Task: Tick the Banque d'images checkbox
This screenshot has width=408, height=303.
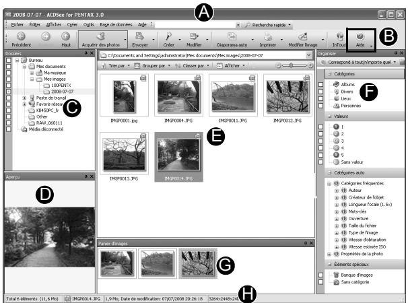Action: pos(321,275)
